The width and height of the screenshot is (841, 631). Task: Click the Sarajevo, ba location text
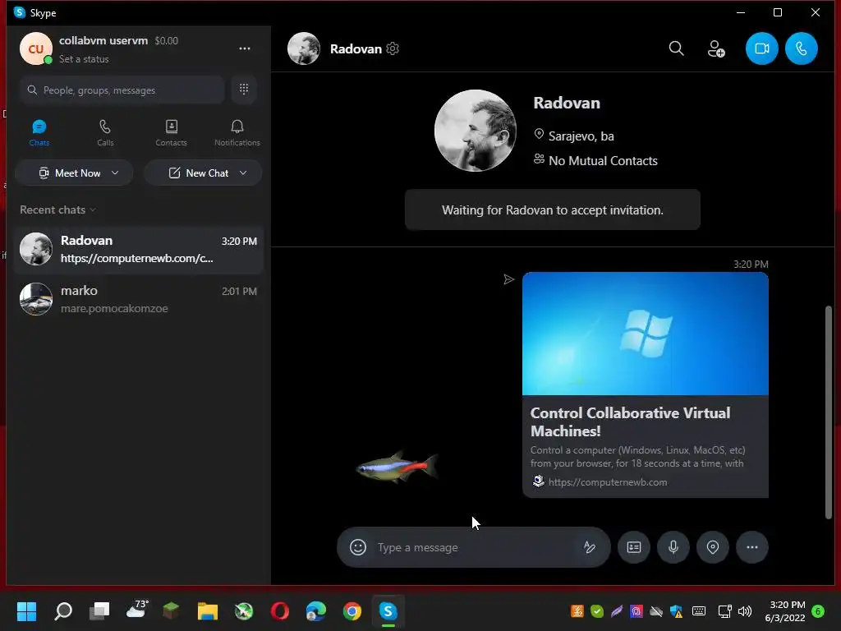point(581,136)
